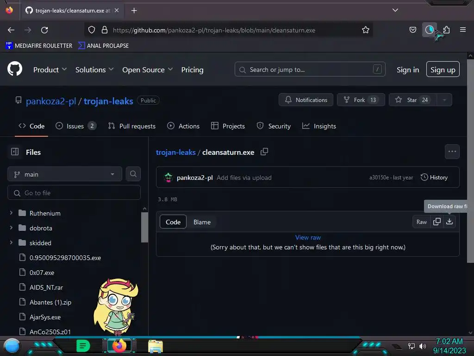Open the MEDIAFIRE ROULETTER bookmark
The width and height of the screenshot is (474, 356).
coord(39,45)
